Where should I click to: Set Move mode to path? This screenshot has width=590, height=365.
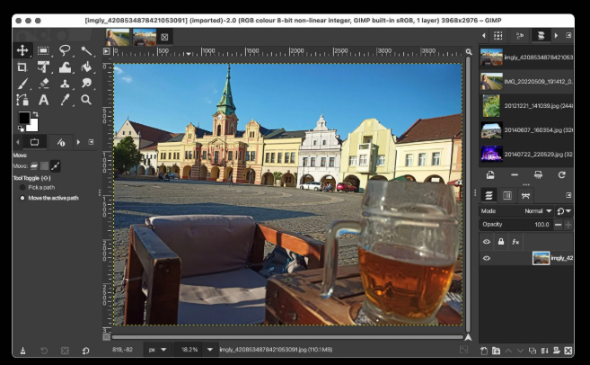click(x=56, y=165)
